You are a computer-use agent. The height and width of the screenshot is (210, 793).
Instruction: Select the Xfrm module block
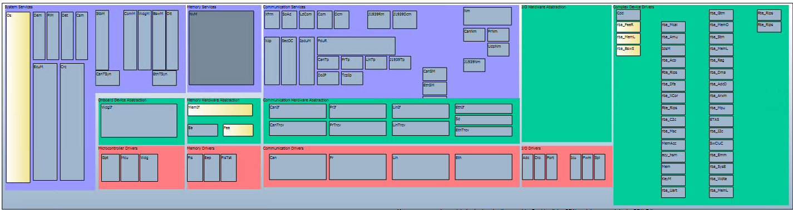pos(272,20)
